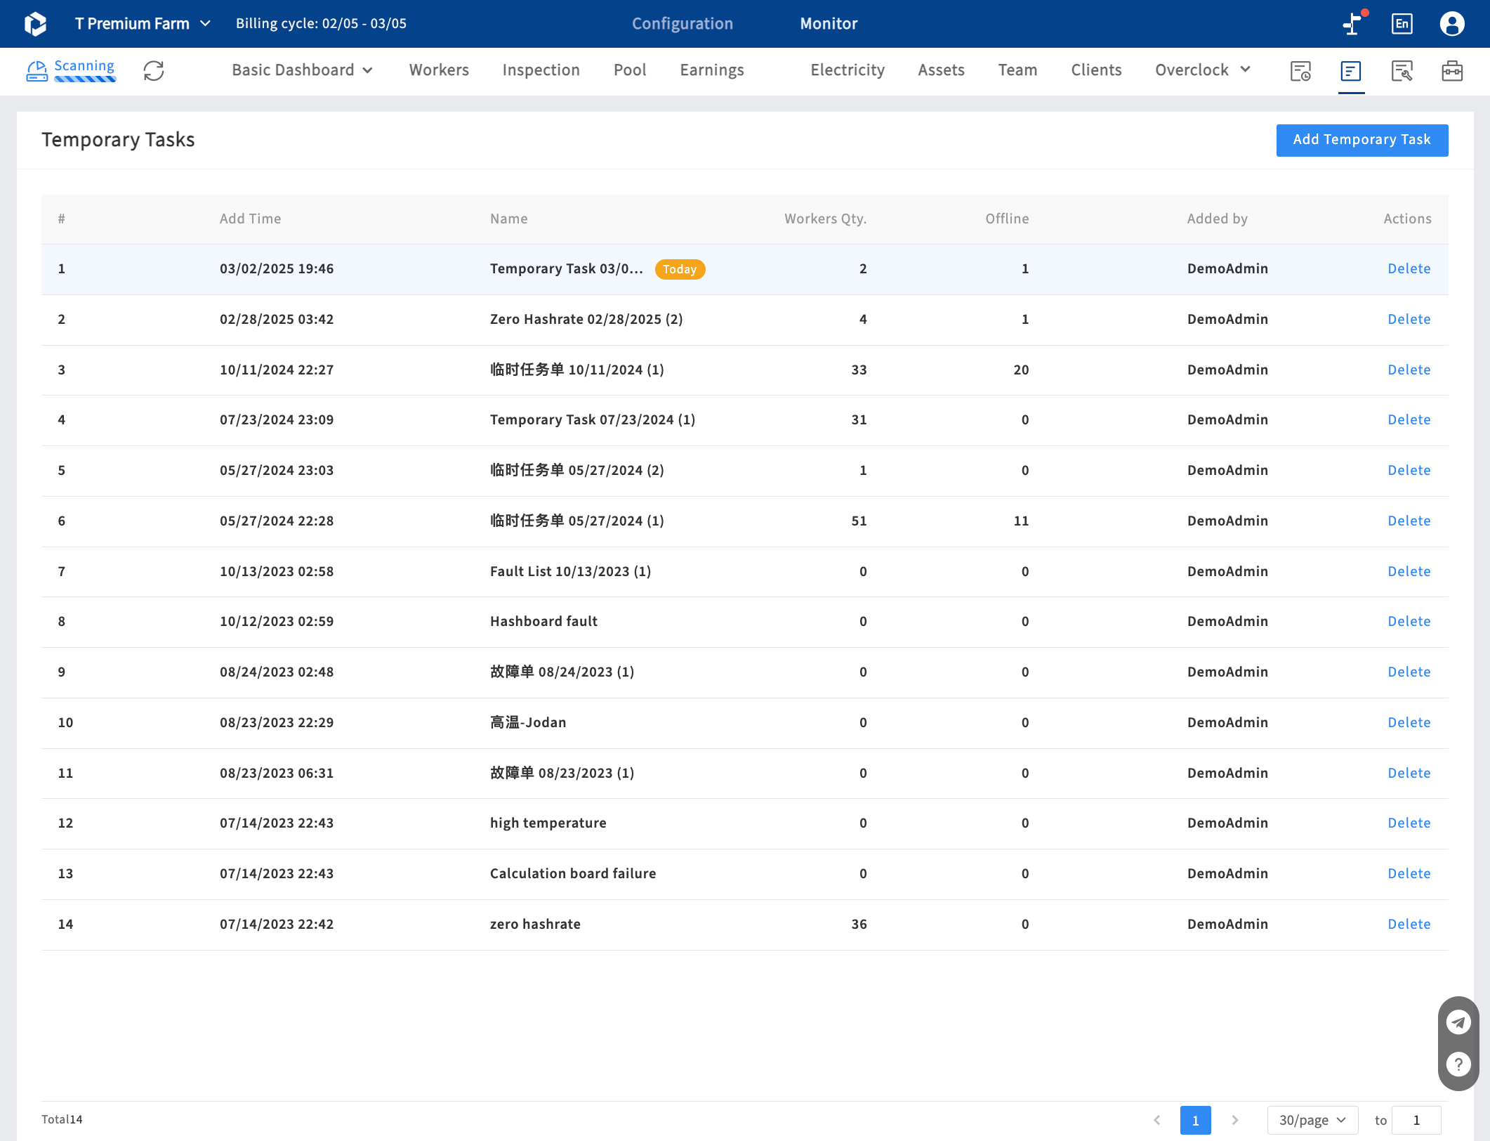Click the Add Temporary Task button
This screenshot has width=1490, height=1141.
click(1362, 140)
